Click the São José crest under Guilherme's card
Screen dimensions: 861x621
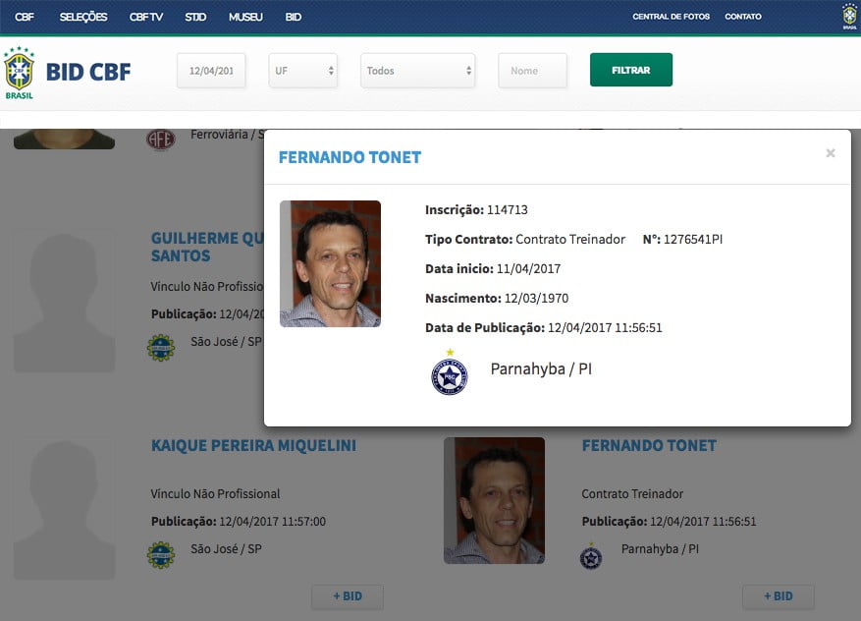click(x=159, y=347)
